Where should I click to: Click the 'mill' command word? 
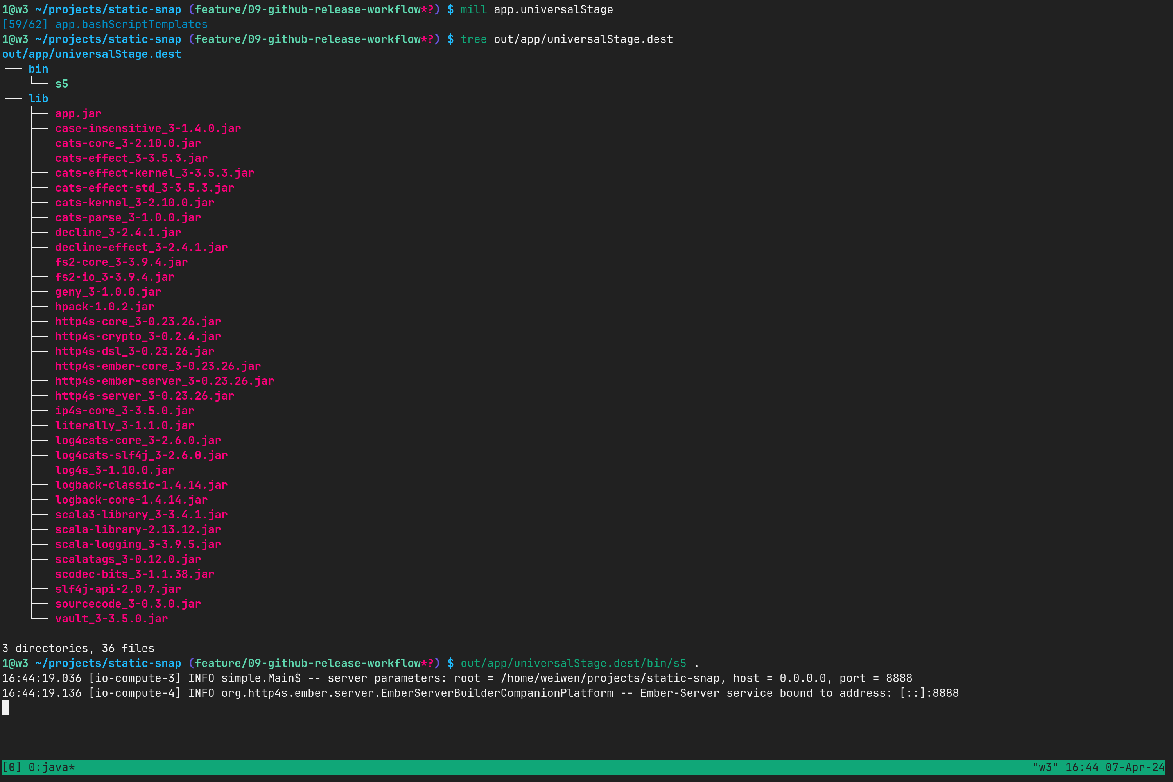coord(474,9)
